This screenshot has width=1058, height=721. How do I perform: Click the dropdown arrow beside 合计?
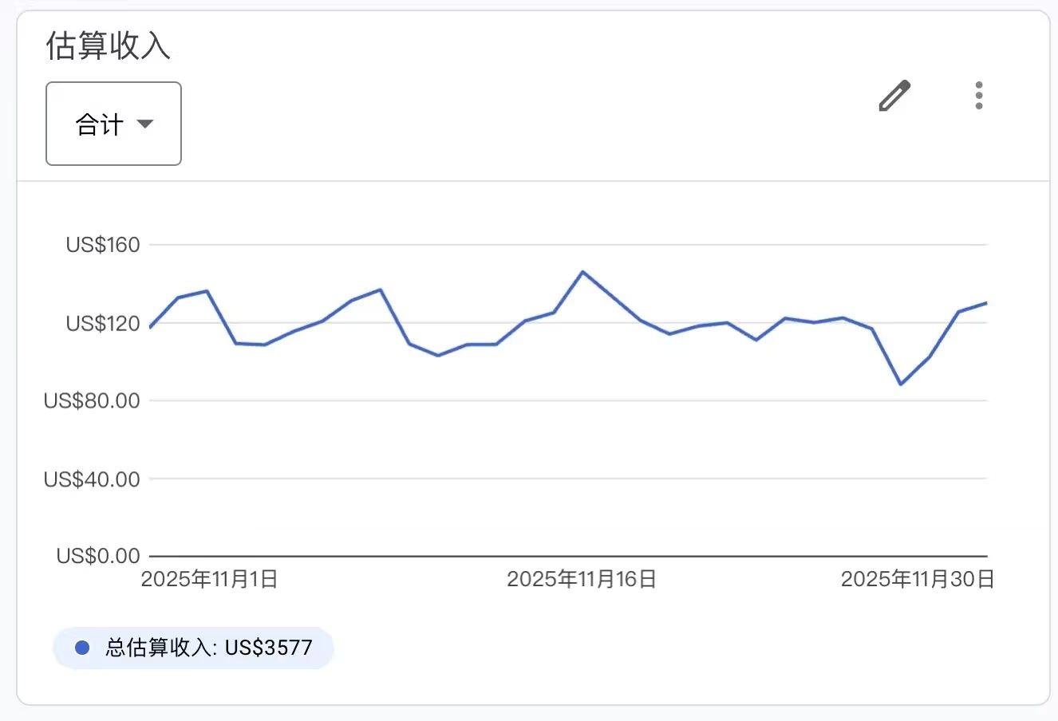(145, 124)
